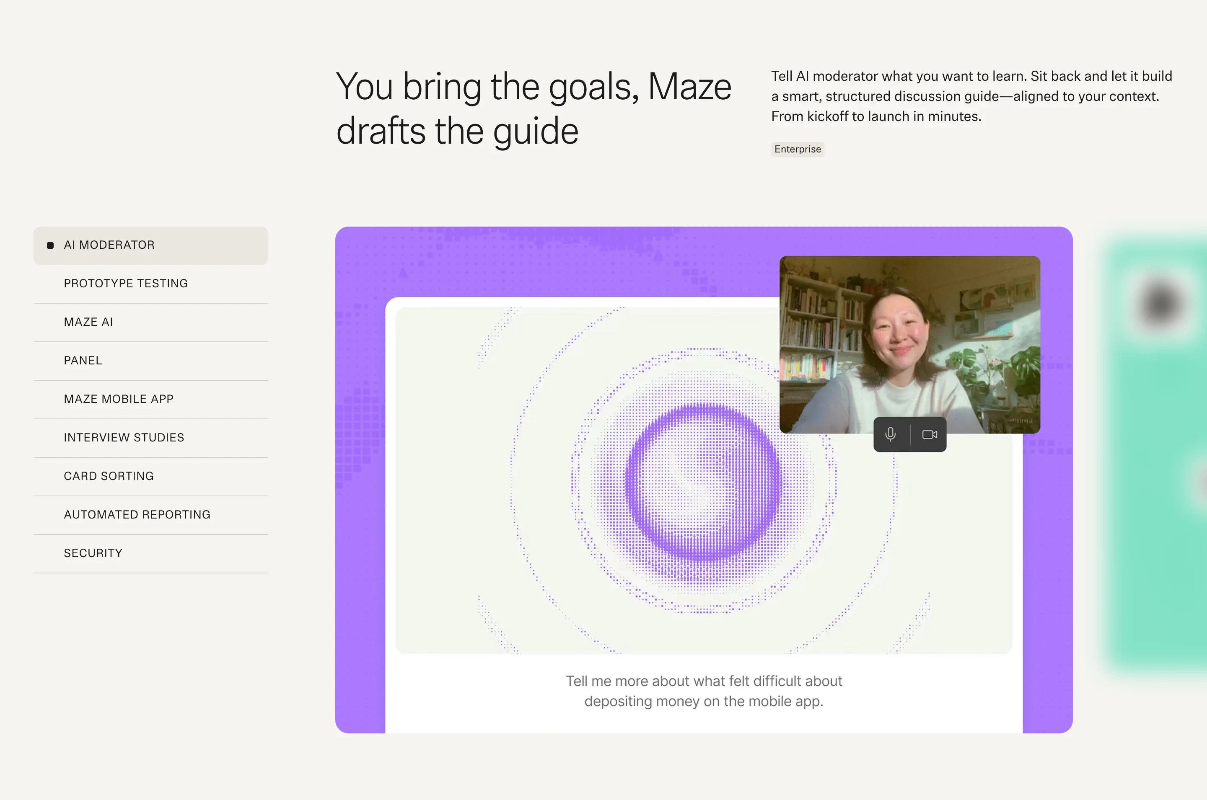
Task: Click the heading "You bring the goals, Maze drafts the guide"
Action: tap(534, 108)
